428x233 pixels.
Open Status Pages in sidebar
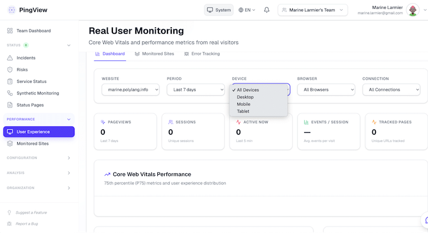(30, 105)
